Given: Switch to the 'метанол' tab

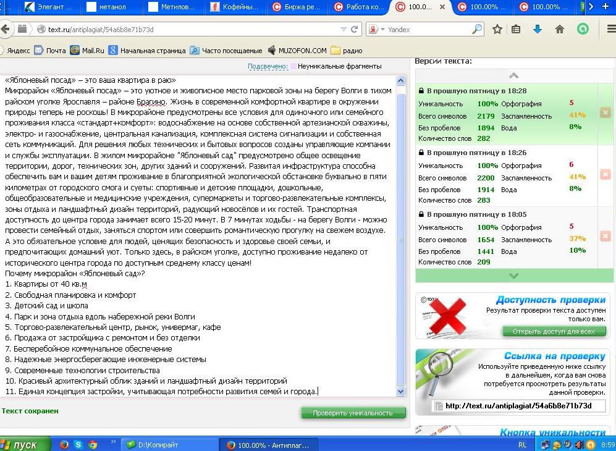Looking at the screenshot, I should [112, 7].
